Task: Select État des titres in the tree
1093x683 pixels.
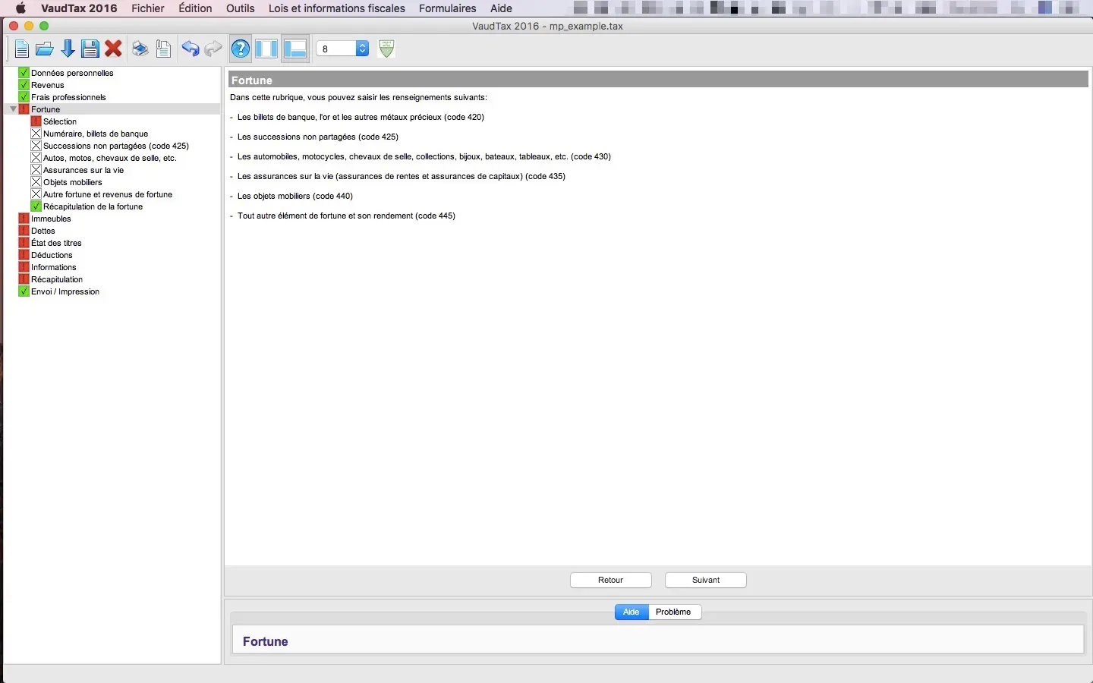Action: point(56,243)
